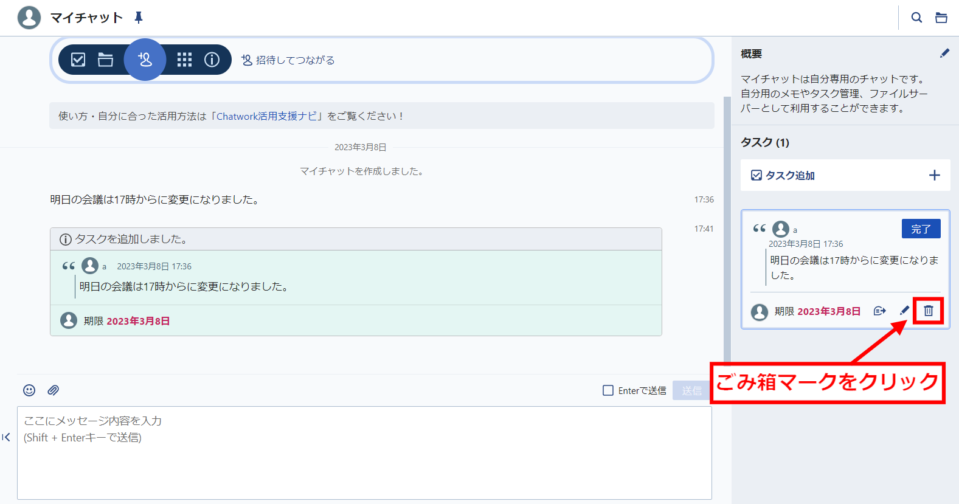Viewport: 959px width, 504px height.
Task: Delete the task using the trash icon
Action: click(x=929, y=311)
